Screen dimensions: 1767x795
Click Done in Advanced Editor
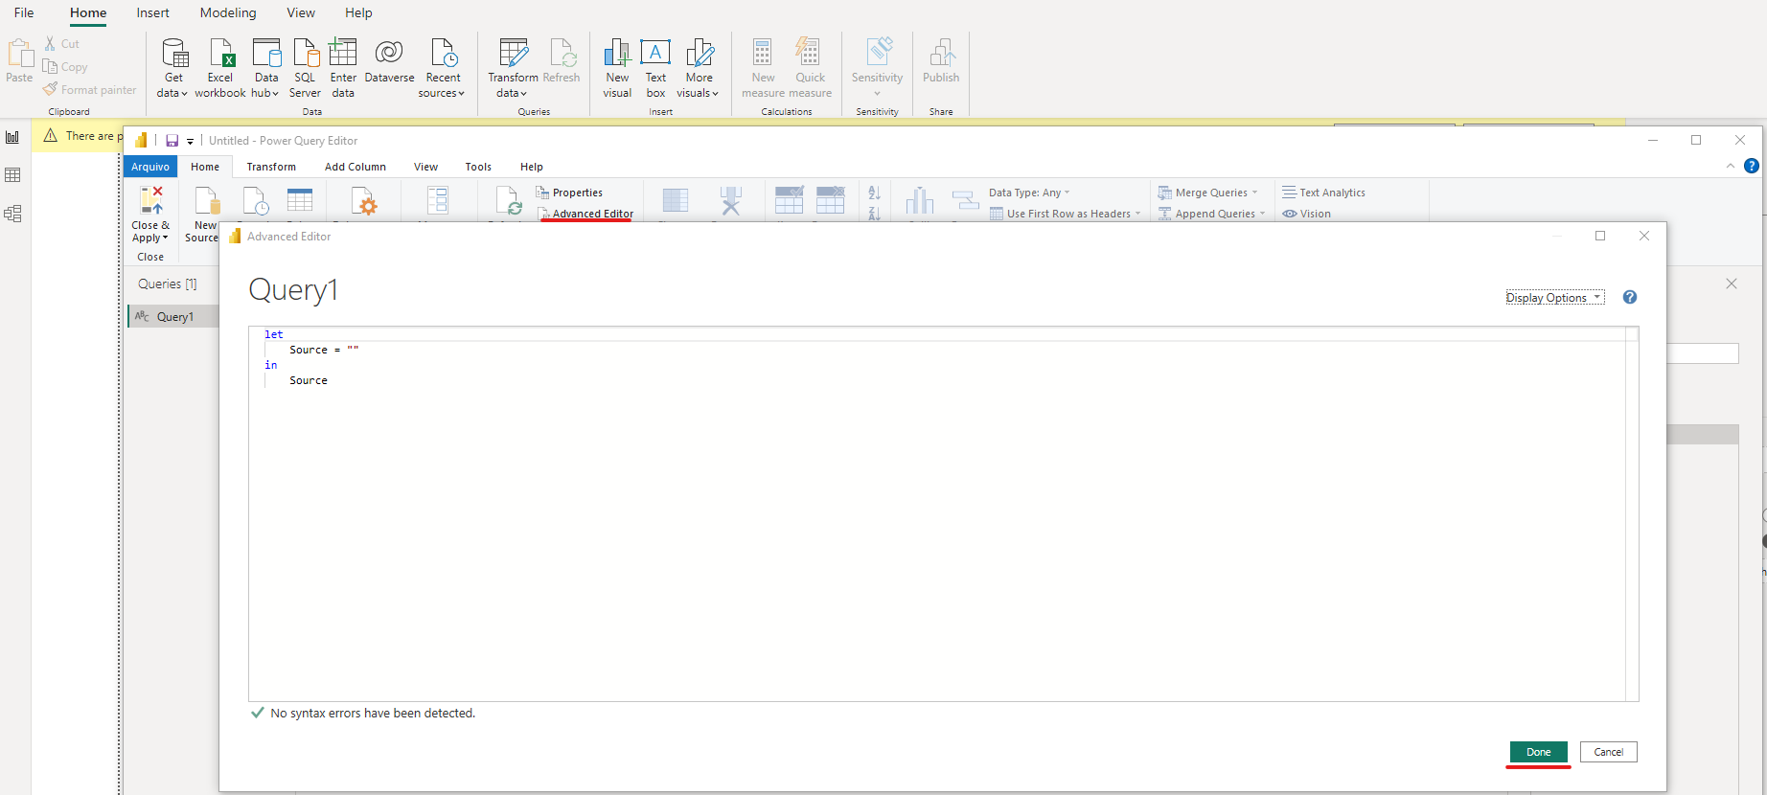pos(1539,752)
